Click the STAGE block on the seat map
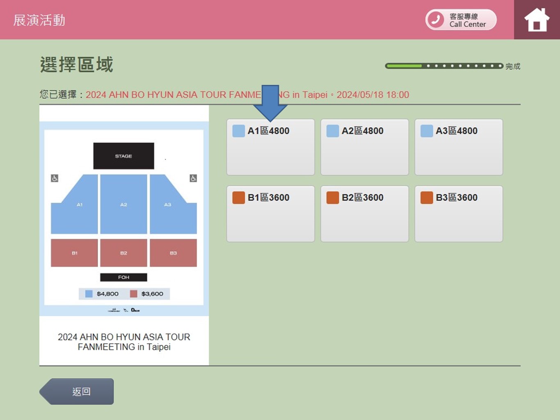560x420 pixels. (x=123, y=156)
